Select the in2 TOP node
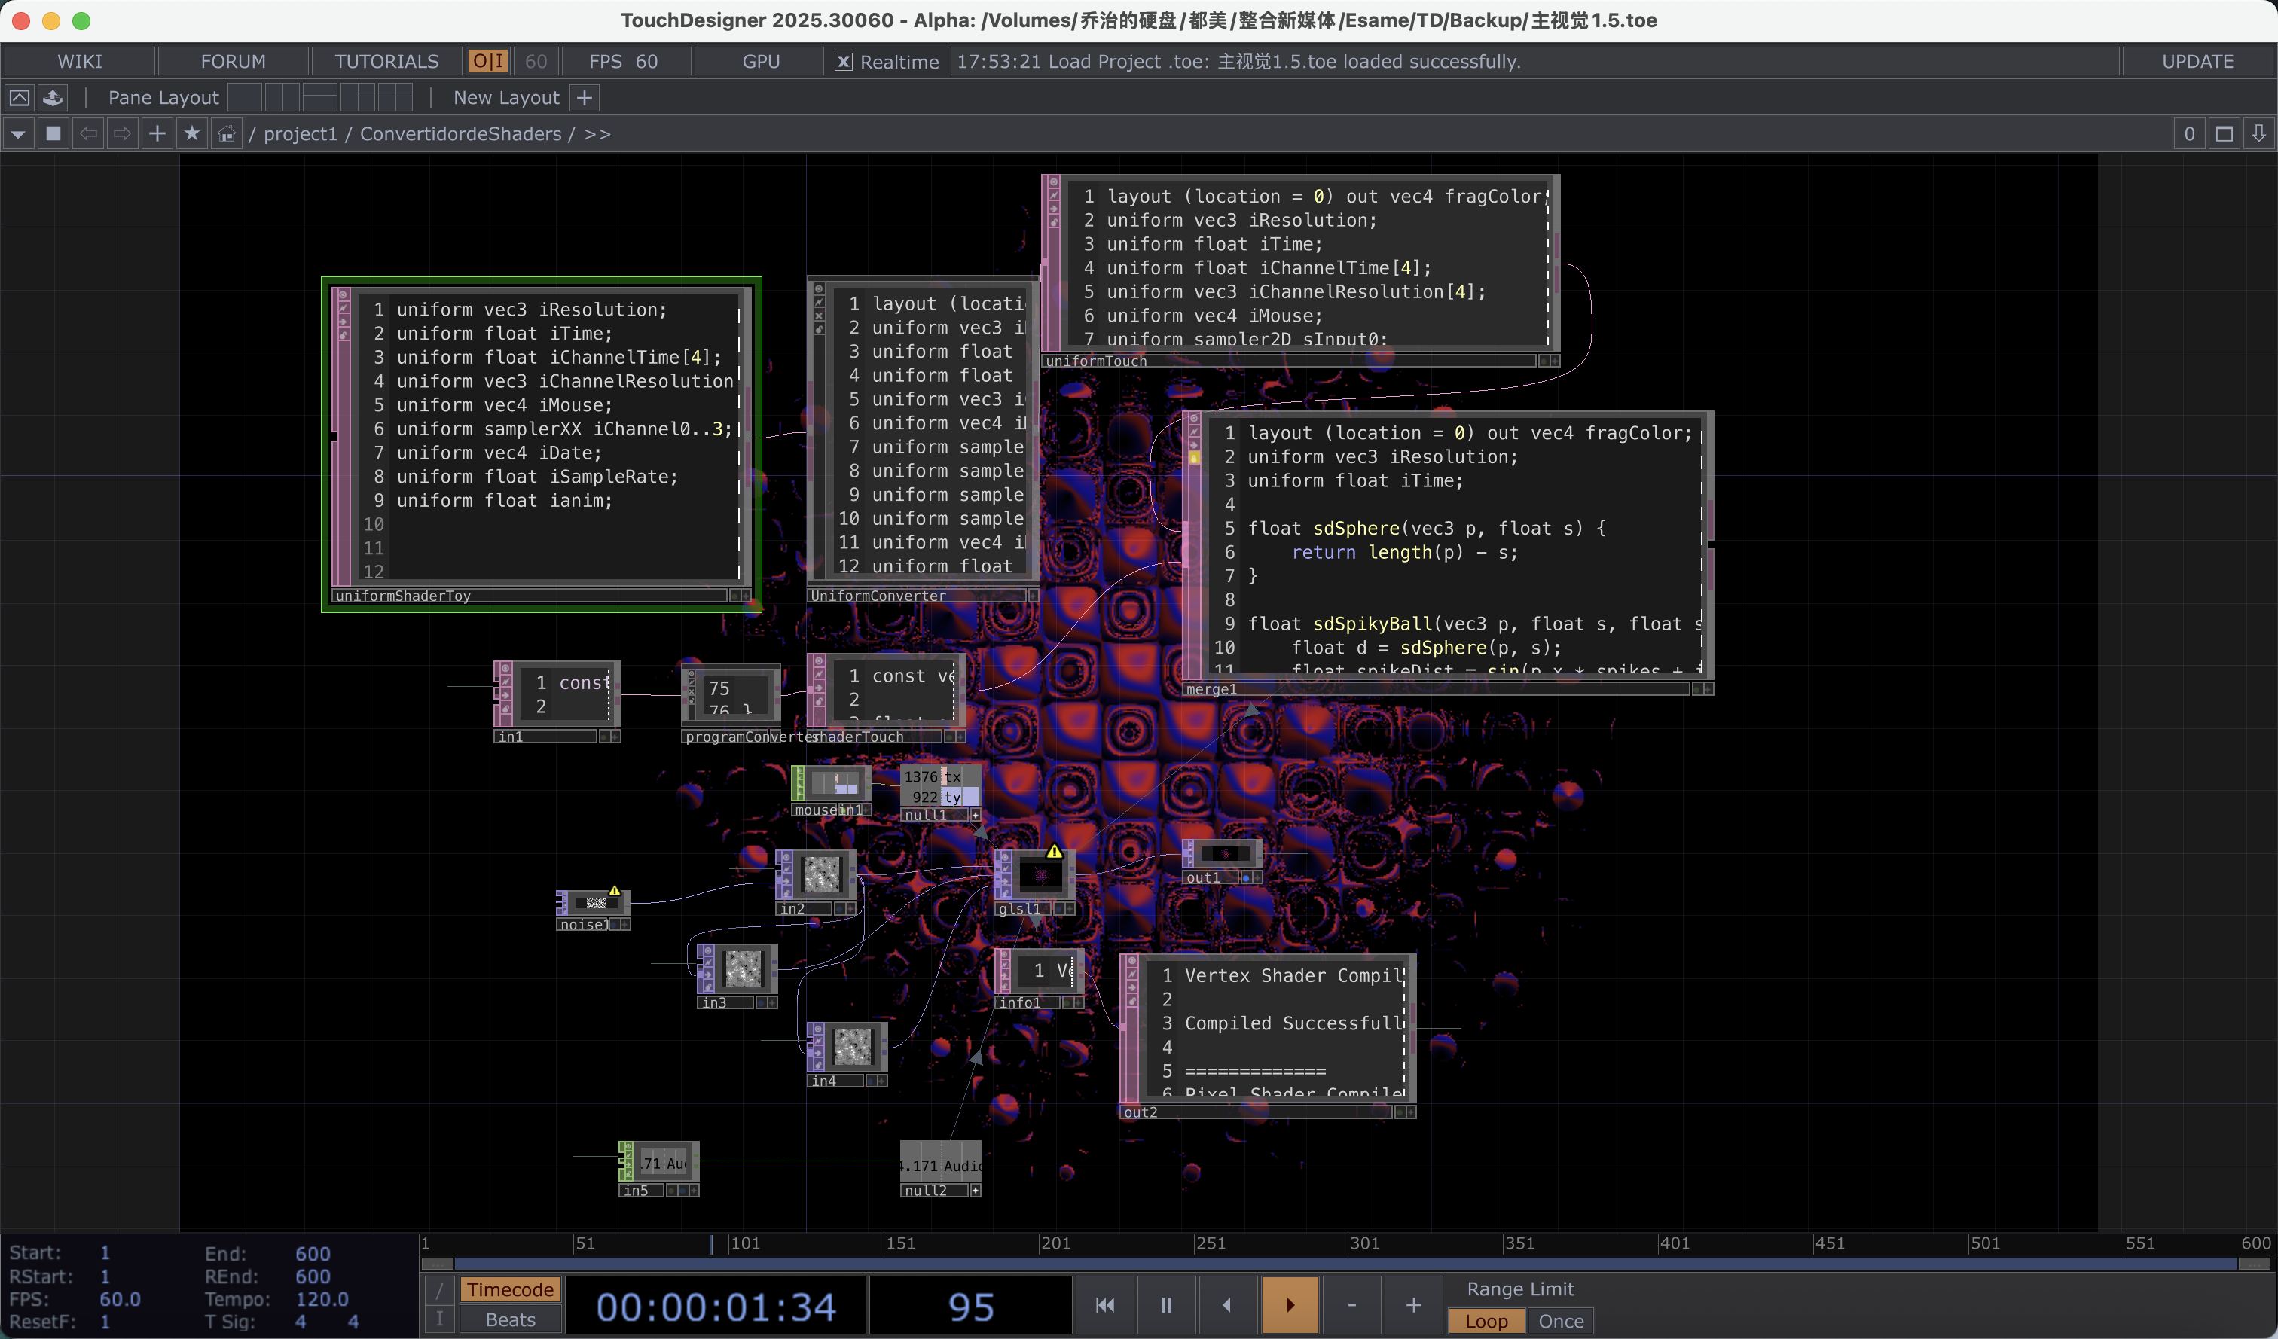Screen dimensions: 2278x1339 [x=815, y=882]
